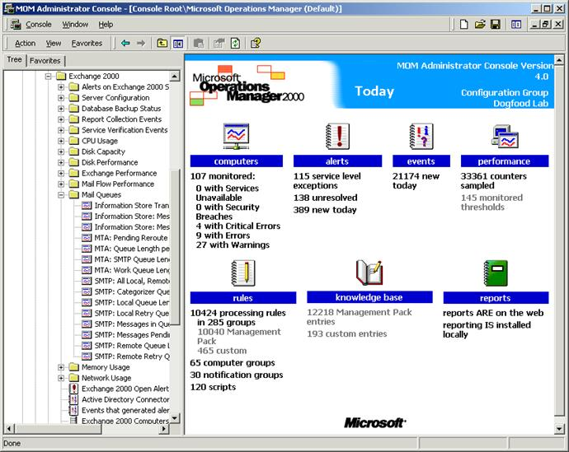This screenshot has height=452, width=569.
Task: Select the Tree tab
Action: point(15,59)
